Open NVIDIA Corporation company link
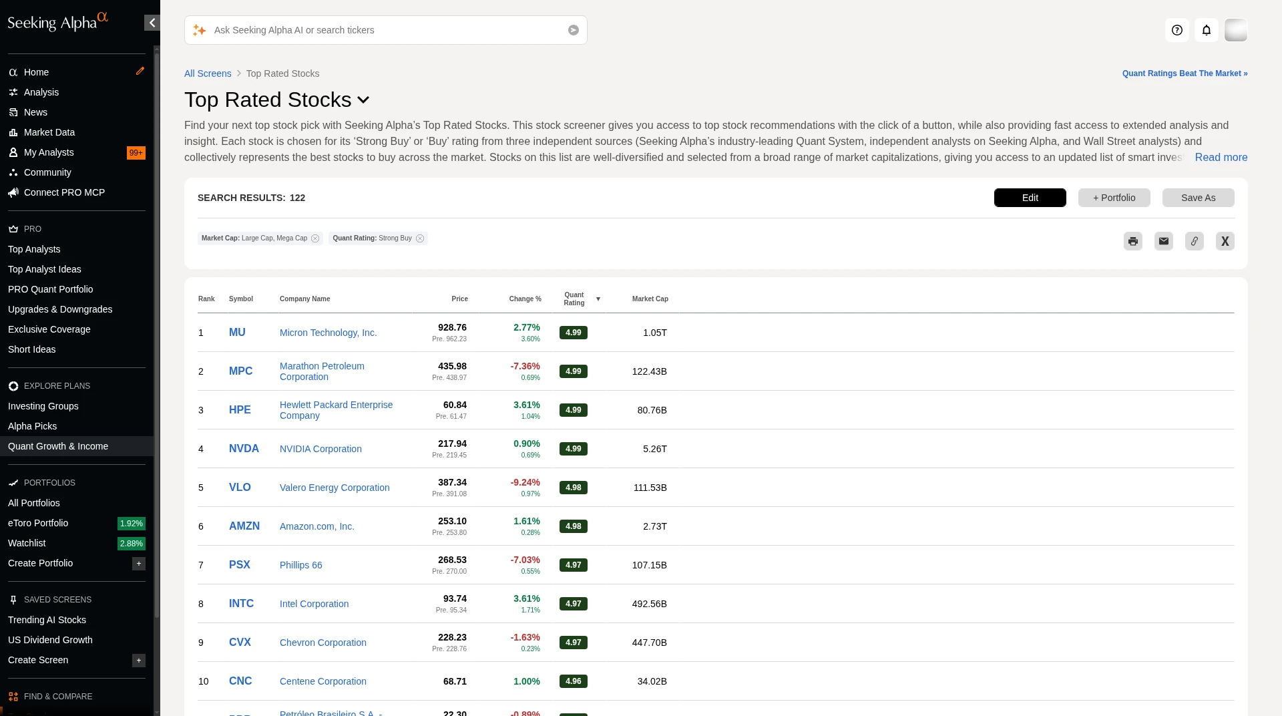The width and height of the screenshot is (1282, 716). click(x=320, y=449)
